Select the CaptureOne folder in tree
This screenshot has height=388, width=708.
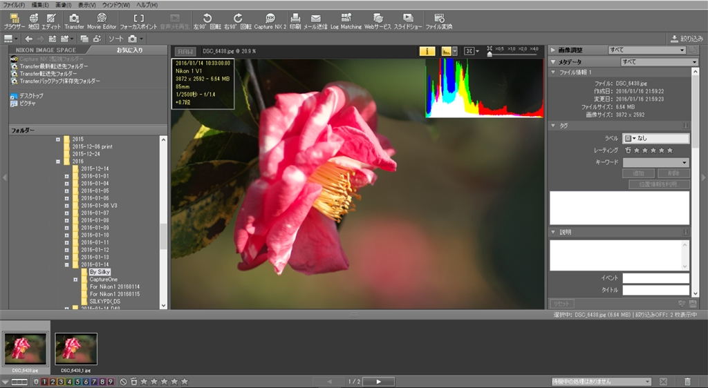pyautogui.click(x=103, y=279)
